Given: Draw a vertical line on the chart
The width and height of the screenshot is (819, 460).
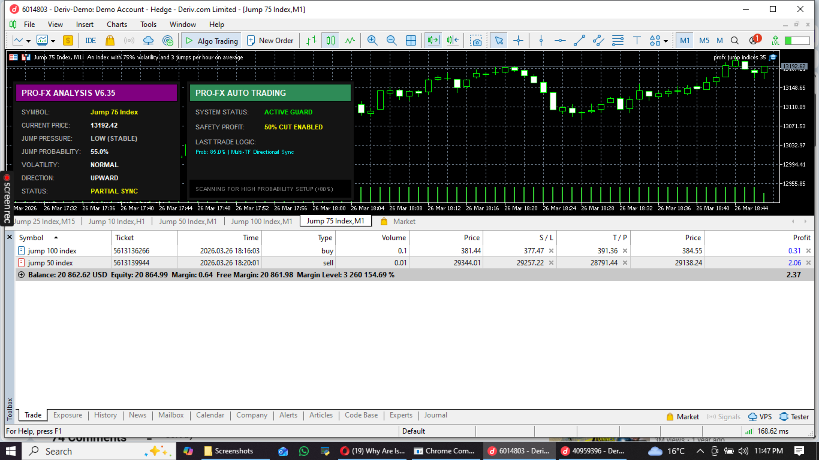Looking at the screenshot, I should click(541, 41).
